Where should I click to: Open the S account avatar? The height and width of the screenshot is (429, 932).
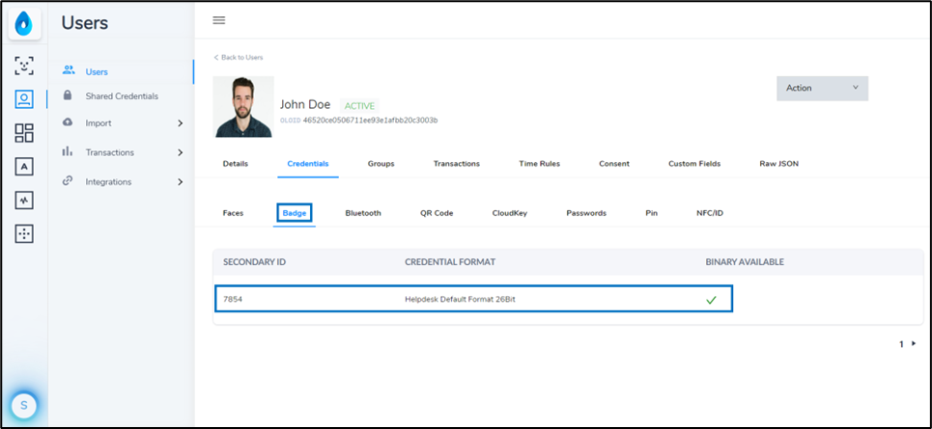click(x=24, y=405)
